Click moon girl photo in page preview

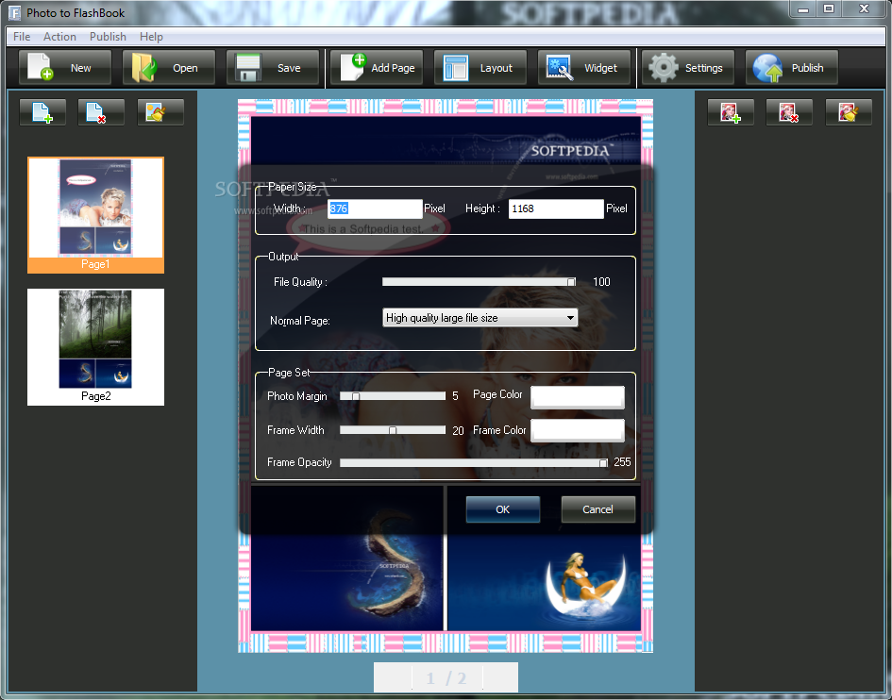click(x=545, y=582)
